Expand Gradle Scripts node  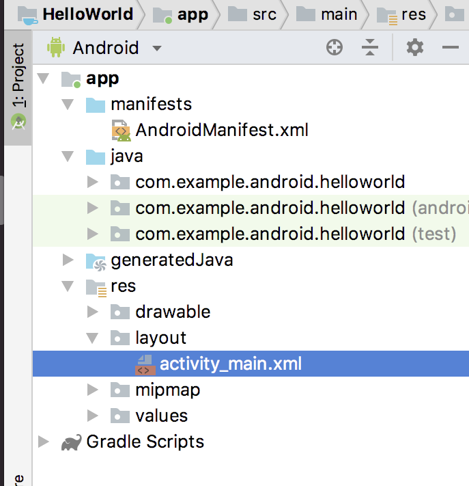43,442
